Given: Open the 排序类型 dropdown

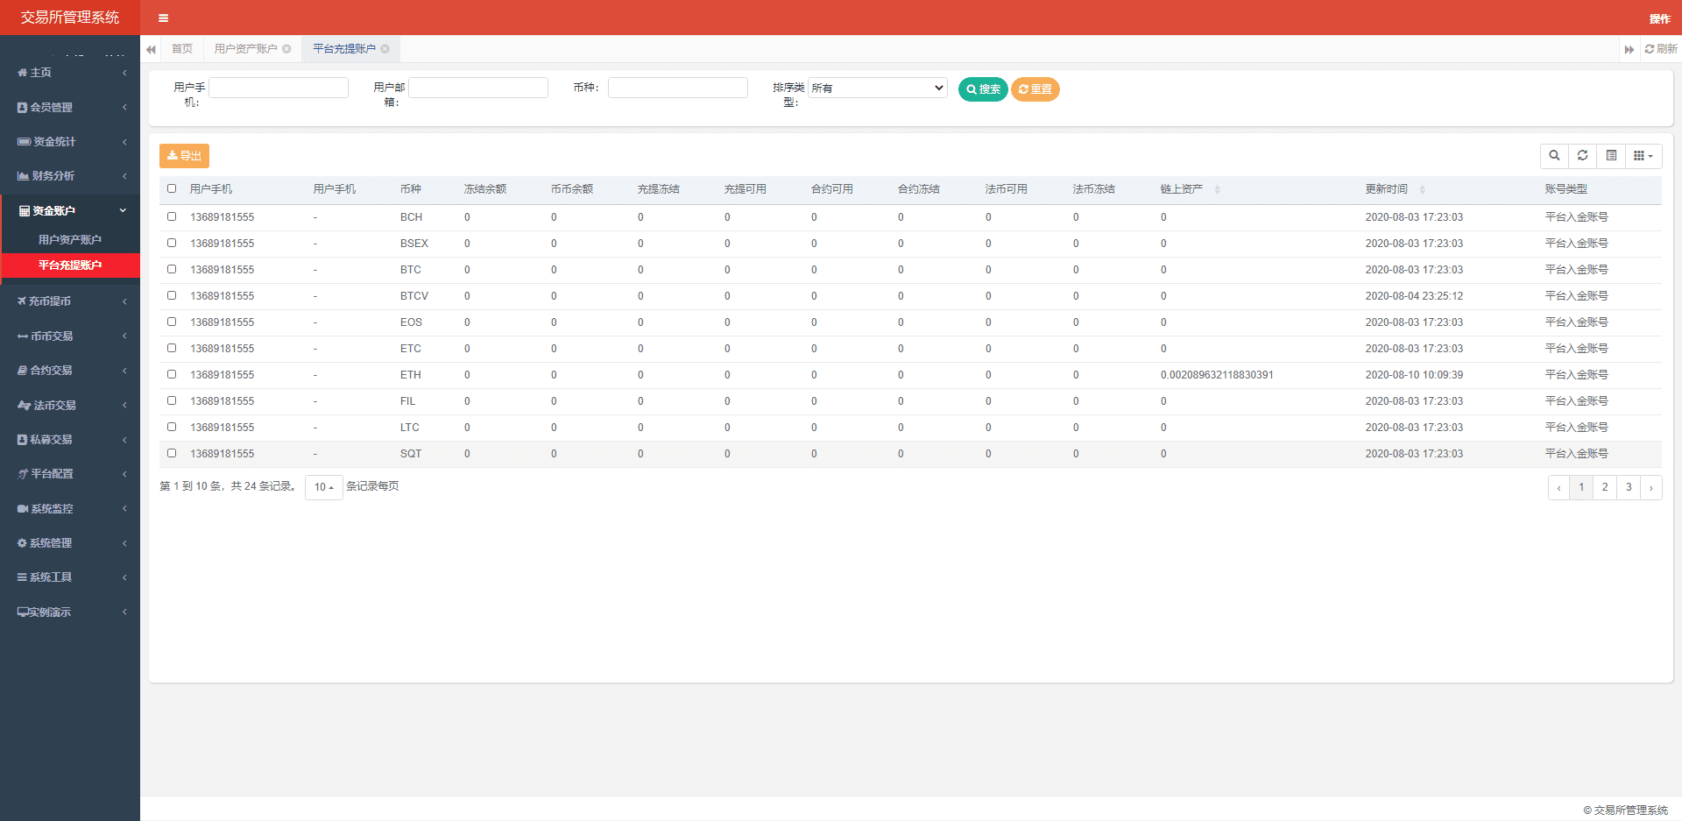Looking at the screenshot, I should [877, 88].
